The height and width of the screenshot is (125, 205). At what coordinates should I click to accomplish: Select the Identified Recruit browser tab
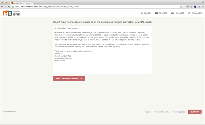coord(22,3)
